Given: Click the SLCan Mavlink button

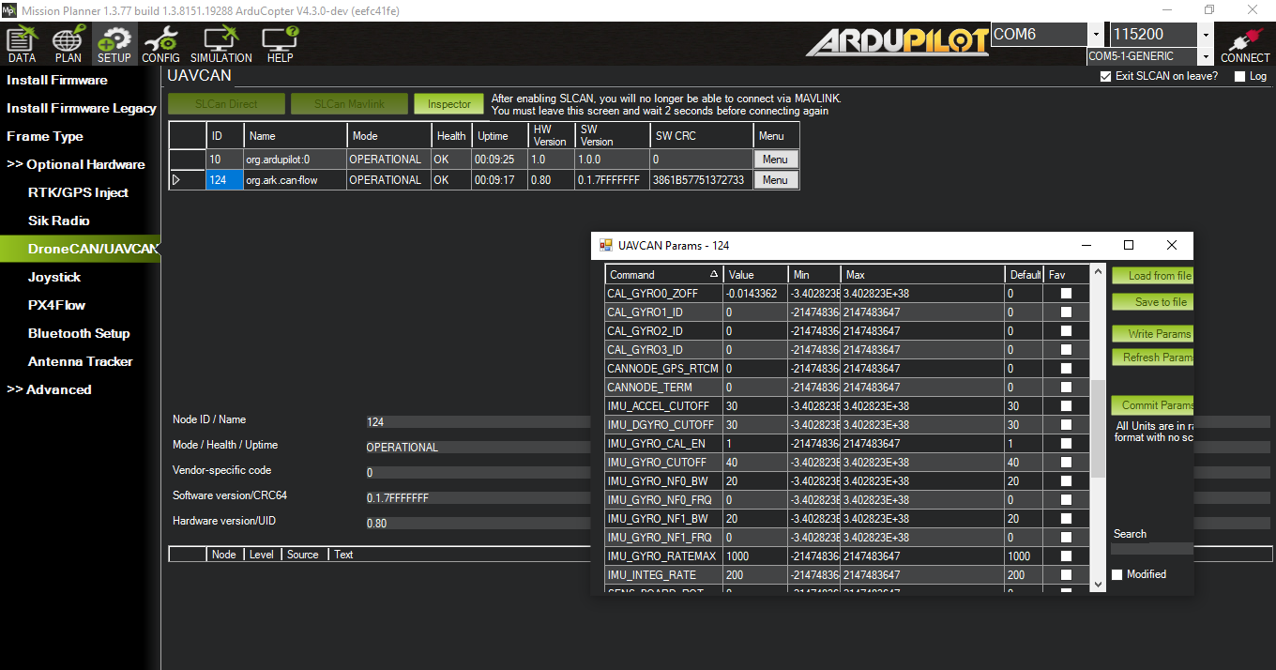Looking at the screenshot, I should point(349,104).
